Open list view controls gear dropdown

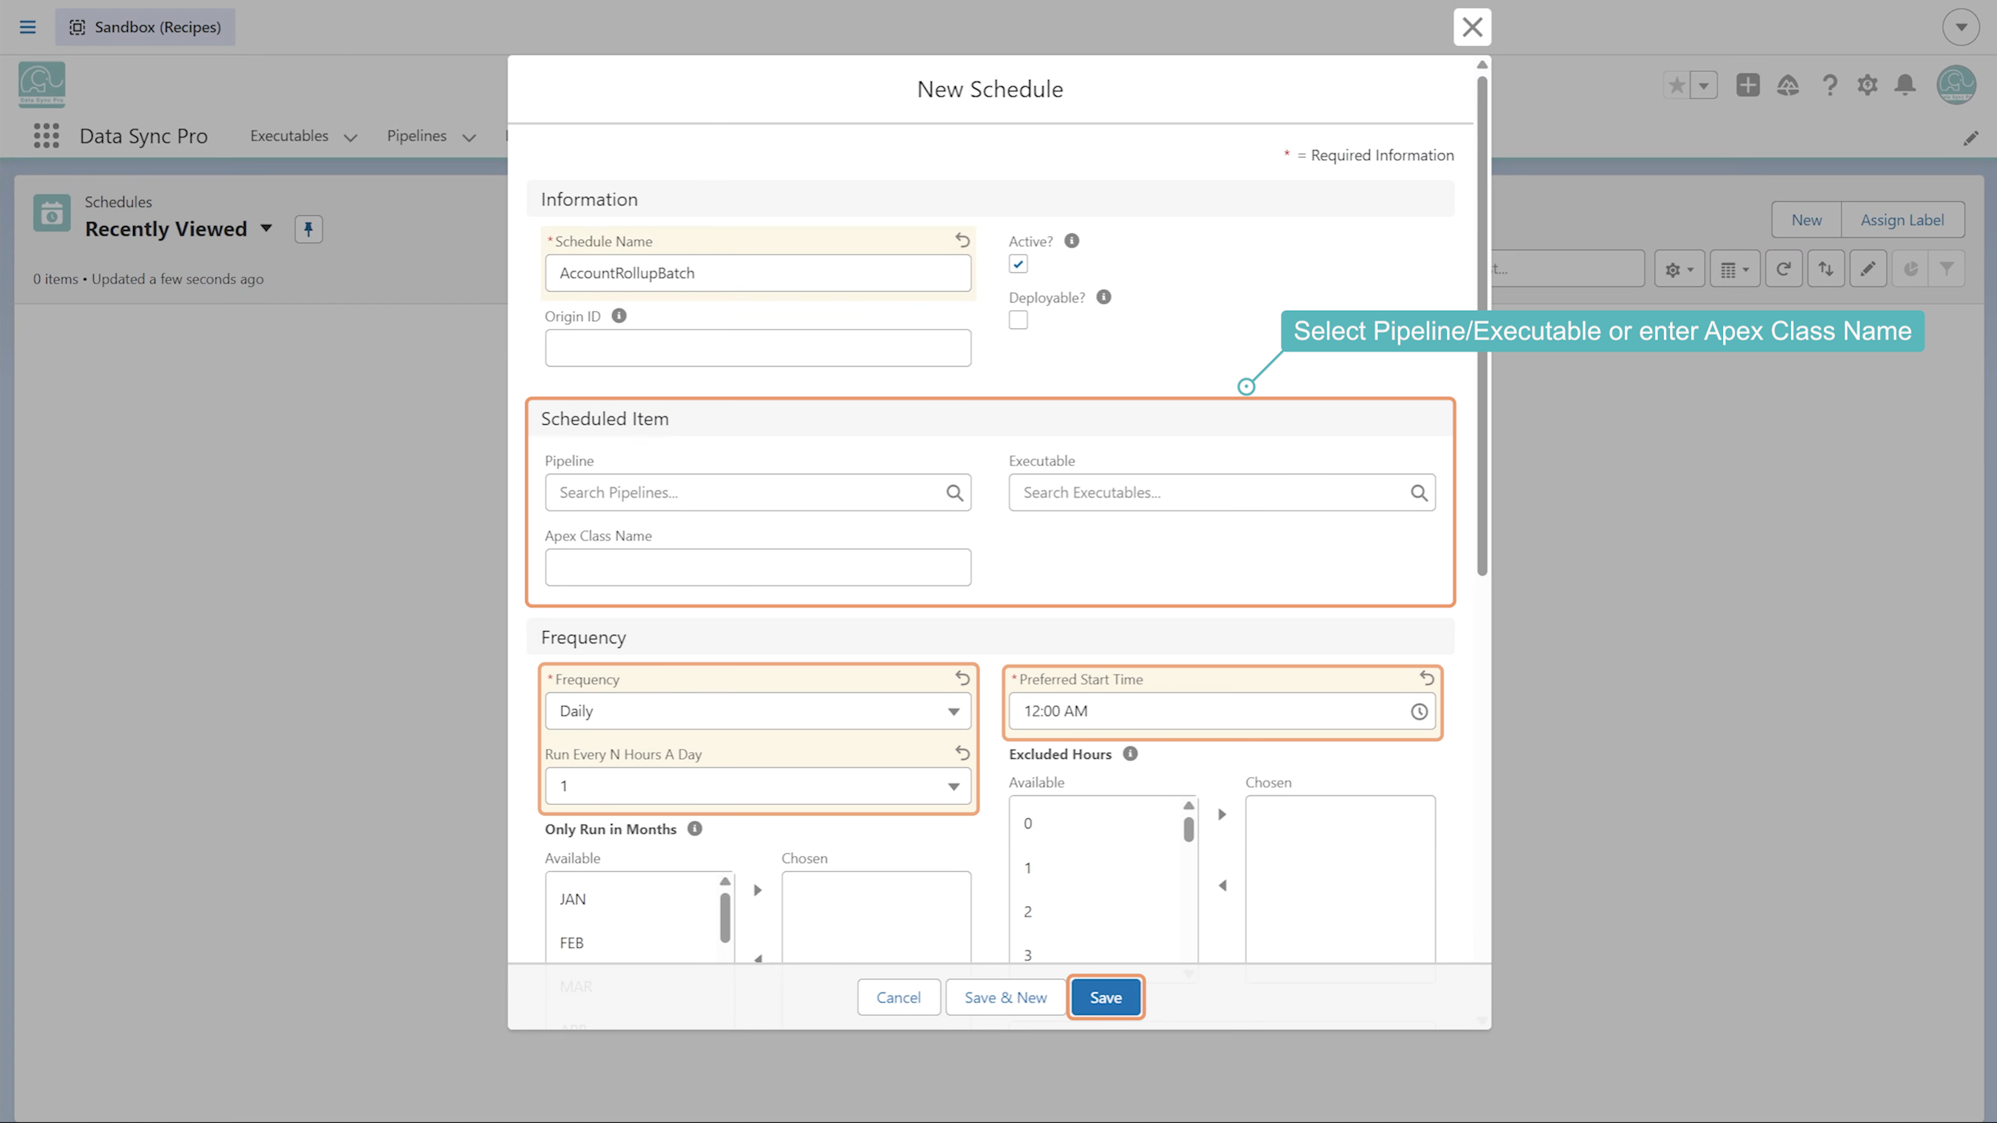[x=1679, y=269]
